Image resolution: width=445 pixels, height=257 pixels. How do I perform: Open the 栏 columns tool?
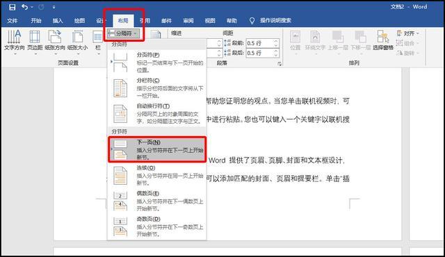(98, 42)
